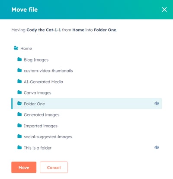Click team-access icon on This is a folder
This screenshot has height=179, width=173.
click(157, 147)
